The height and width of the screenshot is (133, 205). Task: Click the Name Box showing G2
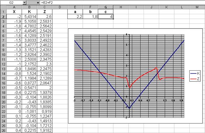point(12,2)
